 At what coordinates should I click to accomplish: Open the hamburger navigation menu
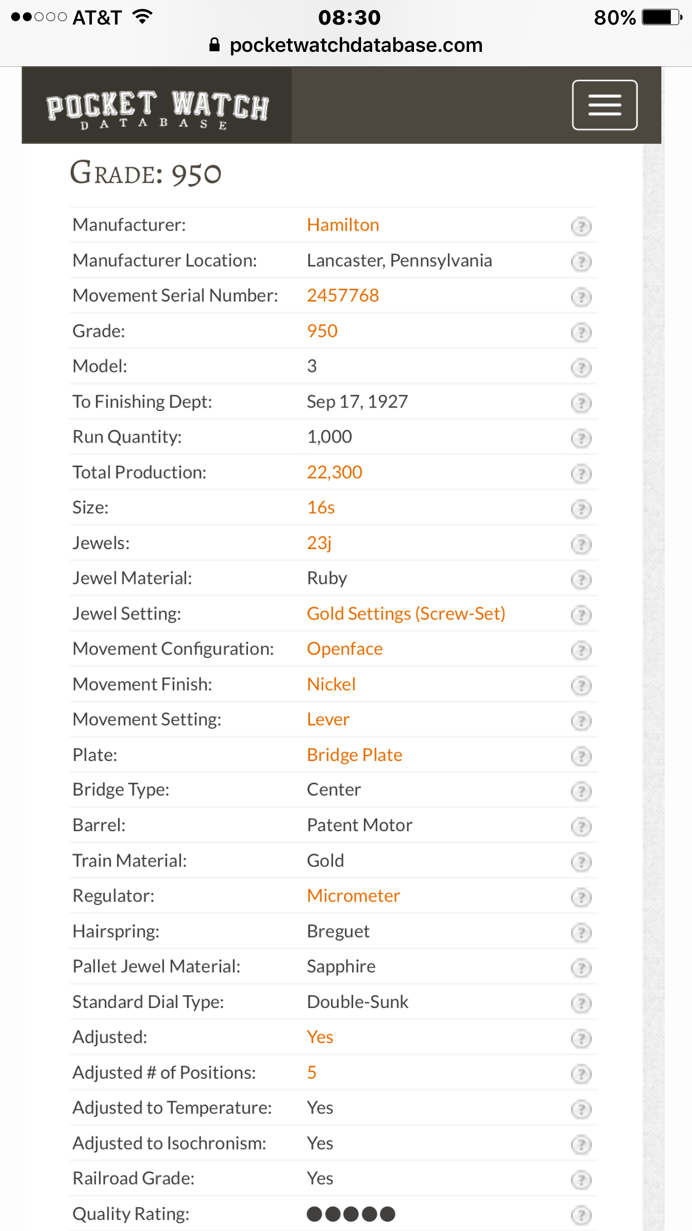click(x=605, y=105)
